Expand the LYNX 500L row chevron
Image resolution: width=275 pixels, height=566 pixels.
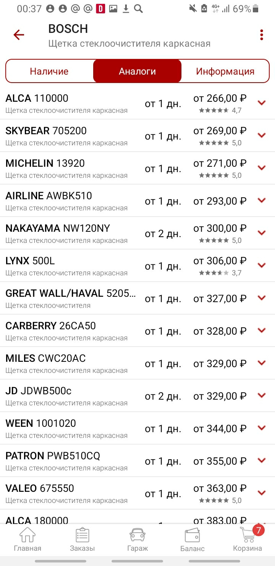point(262,265)
